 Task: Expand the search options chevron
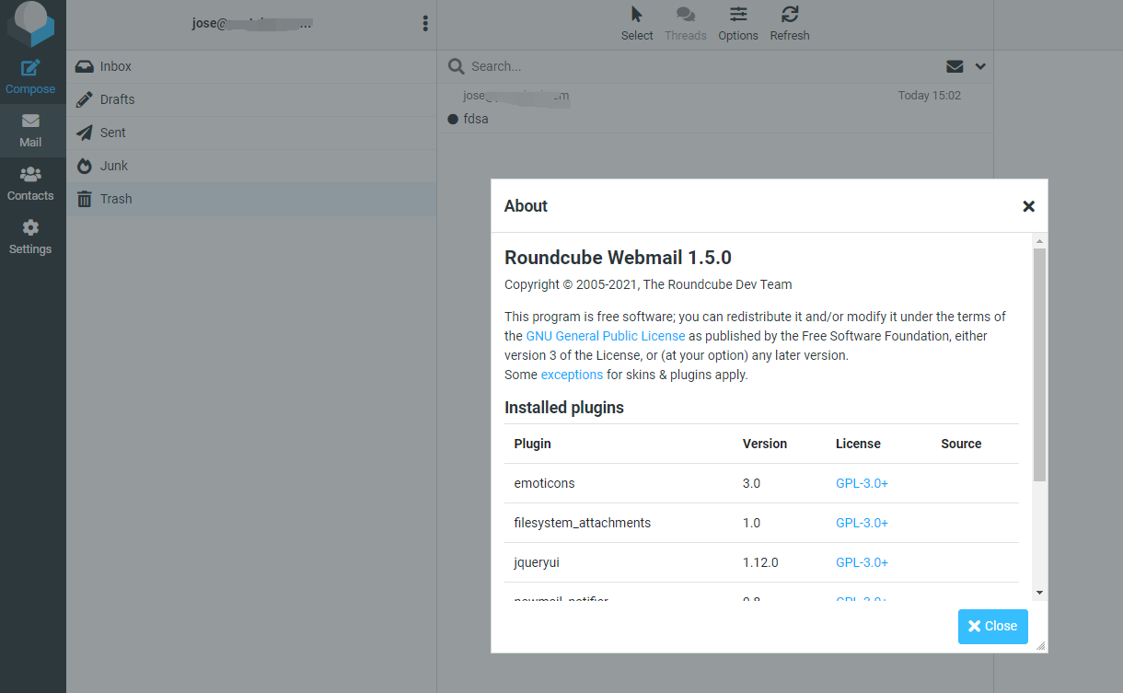click(x=980, y=66)
